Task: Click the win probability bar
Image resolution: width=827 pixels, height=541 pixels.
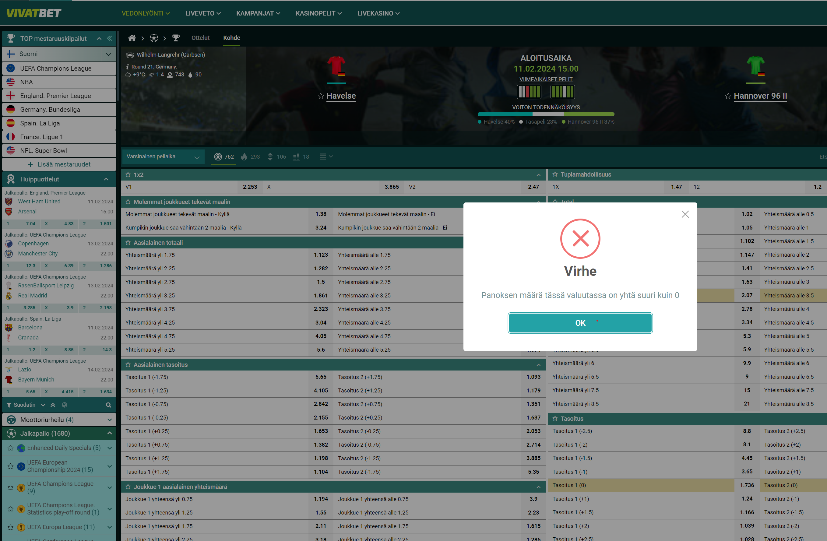Action: pos(546,114)
